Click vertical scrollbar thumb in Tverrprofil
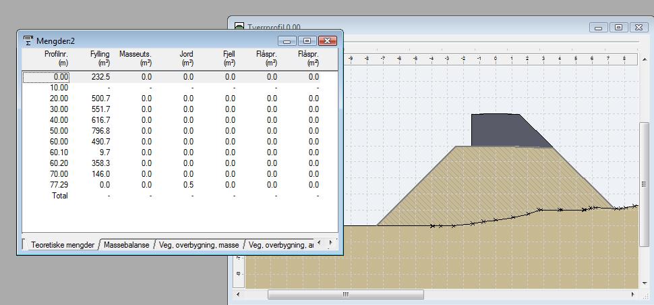 coord(645,184)
